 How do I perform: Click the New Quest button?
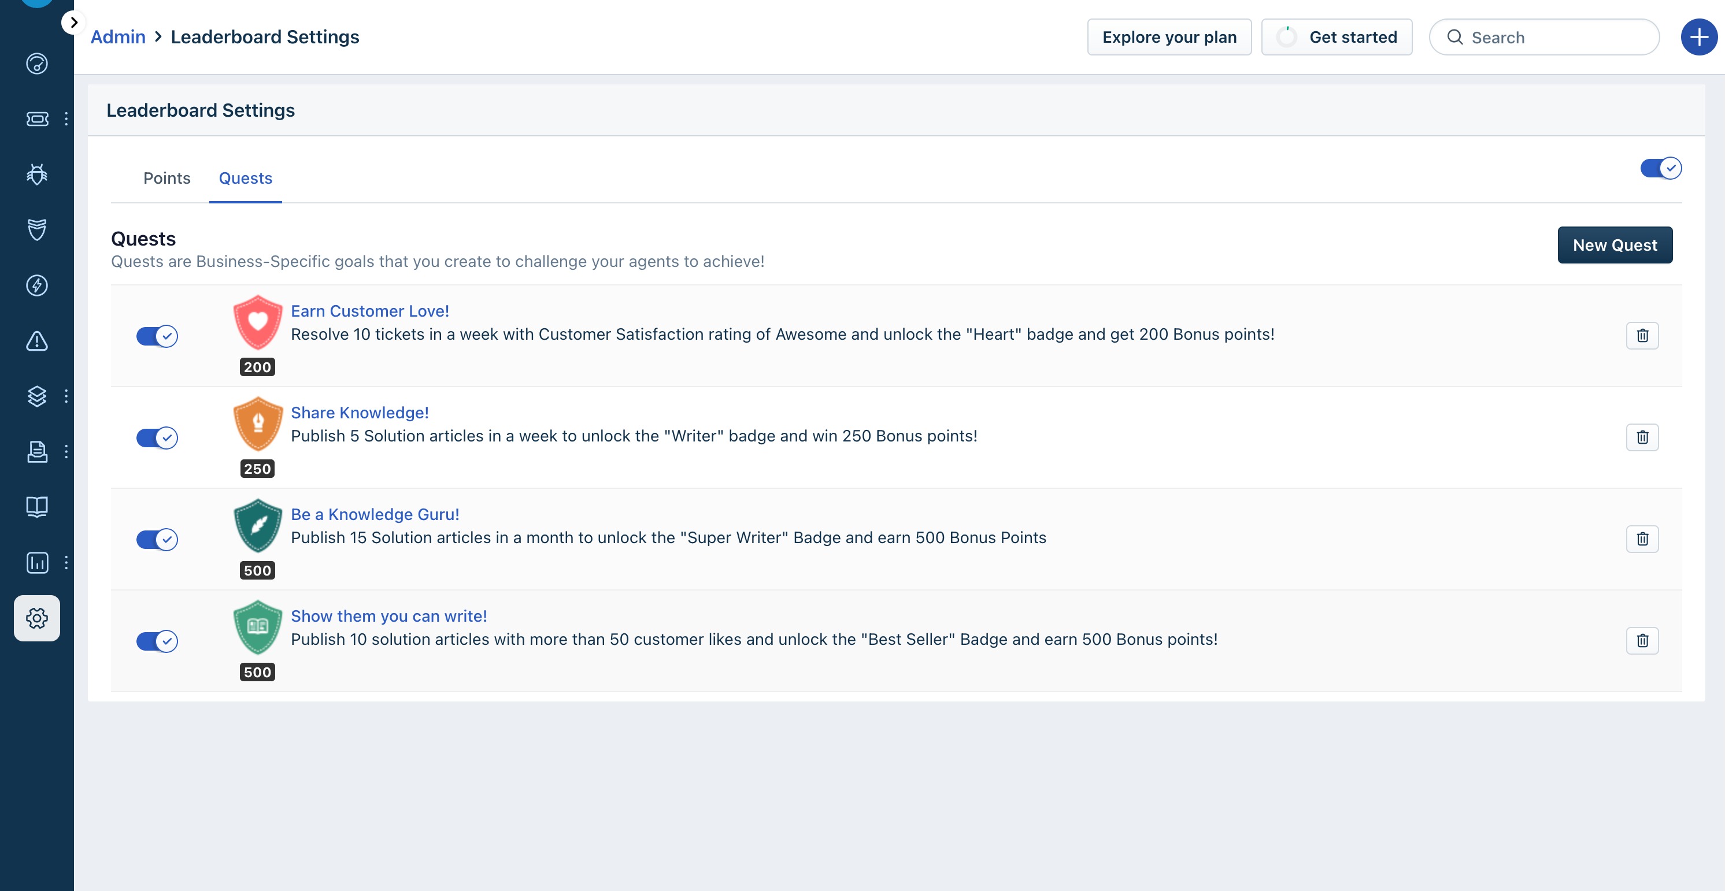(x=1615, y=245)
